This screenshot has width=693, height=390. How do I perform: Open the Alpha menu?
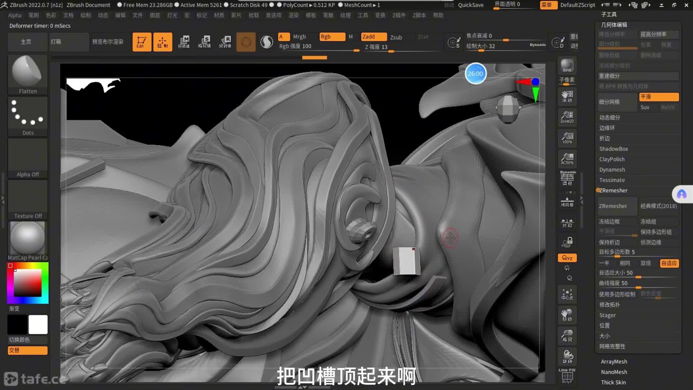click(x=14, y=15)
